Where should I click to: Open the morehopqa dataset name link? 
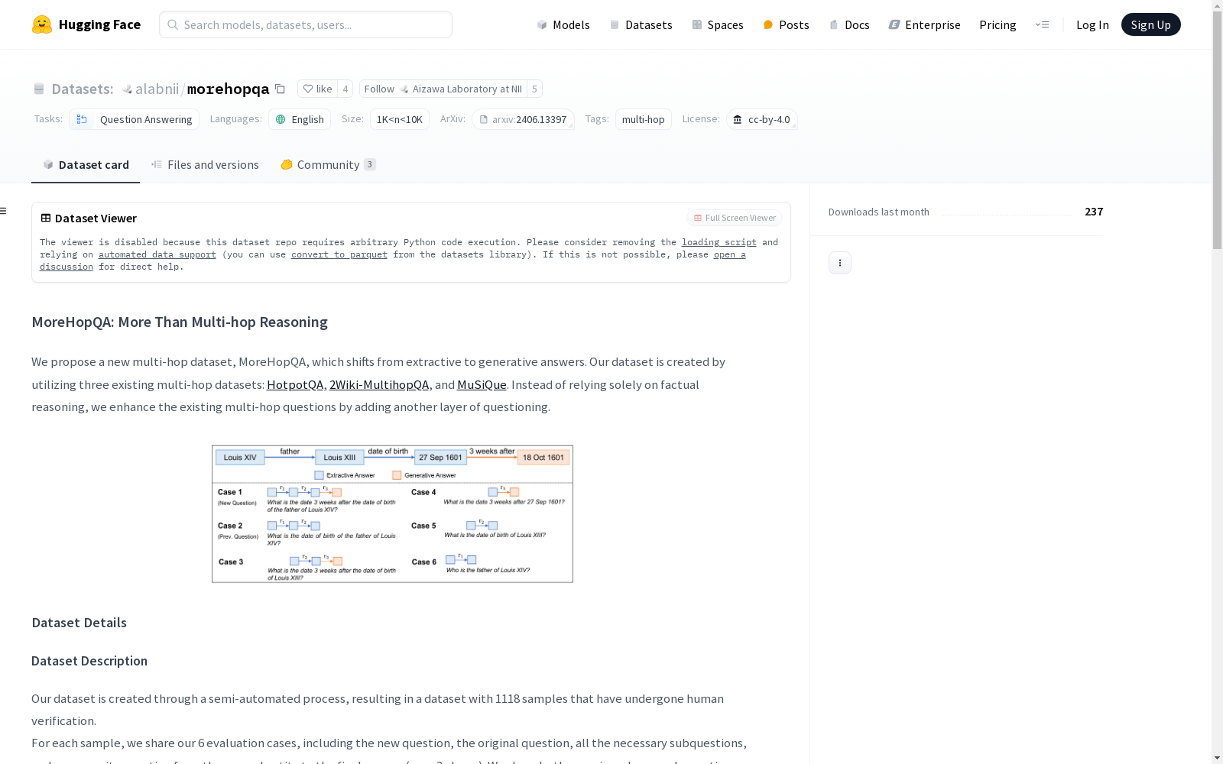click(x=228, y=89)
